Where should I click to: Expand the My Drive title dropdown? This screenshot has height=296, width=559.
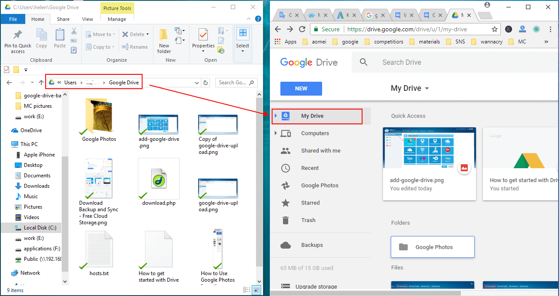pos(427,88)
